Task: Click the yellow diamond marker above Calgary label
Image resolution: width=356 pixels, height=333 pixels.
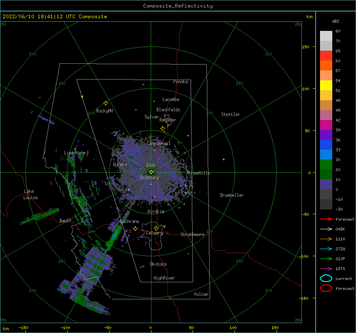Action: point(156,228)
